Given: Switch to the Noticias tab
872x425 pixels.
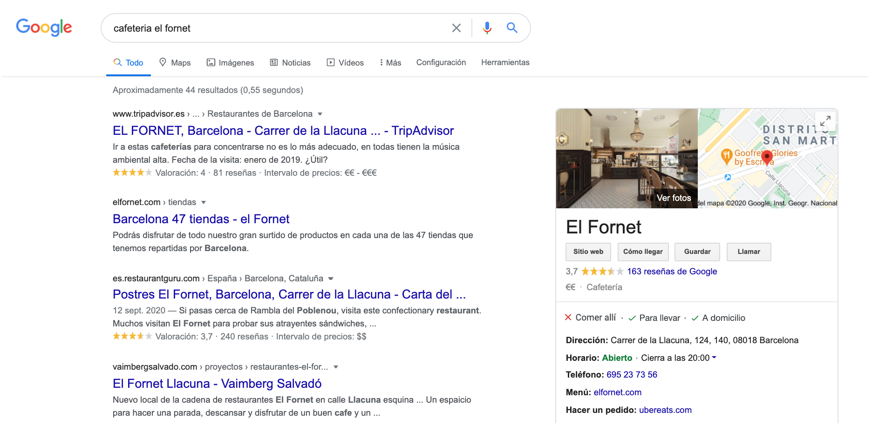Looking at the screenshot, I should click(x=290, y=62).
